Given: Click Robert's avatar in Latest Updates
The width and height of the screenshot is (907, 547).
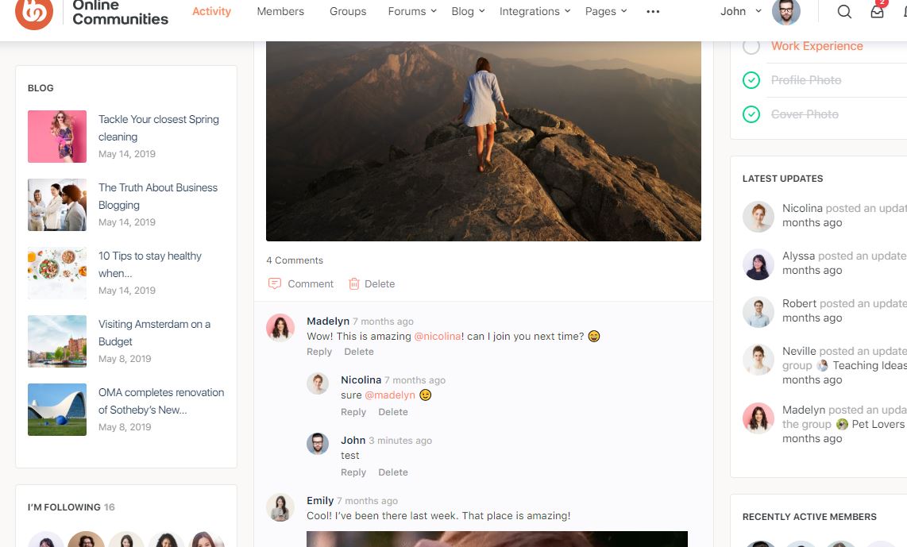Looking at the screenshot, I should pos(758,312).
